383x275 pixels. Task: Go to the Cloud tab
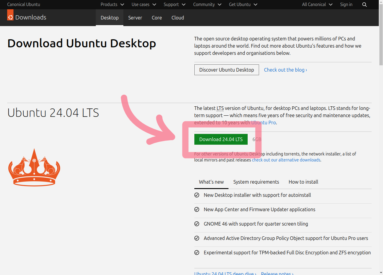click(178, 18)
